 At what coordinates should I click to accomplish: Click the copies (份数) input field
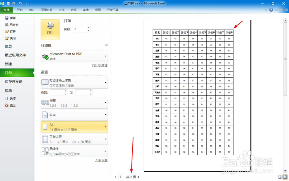click(x=80, y=29)
